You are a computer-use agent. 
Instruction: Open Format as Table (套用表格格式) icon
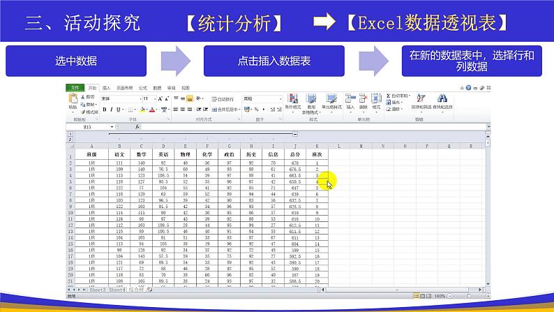click(311, 98)
